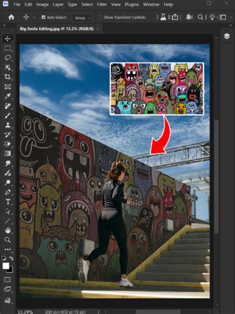Open the Help menu

(168, 4)
